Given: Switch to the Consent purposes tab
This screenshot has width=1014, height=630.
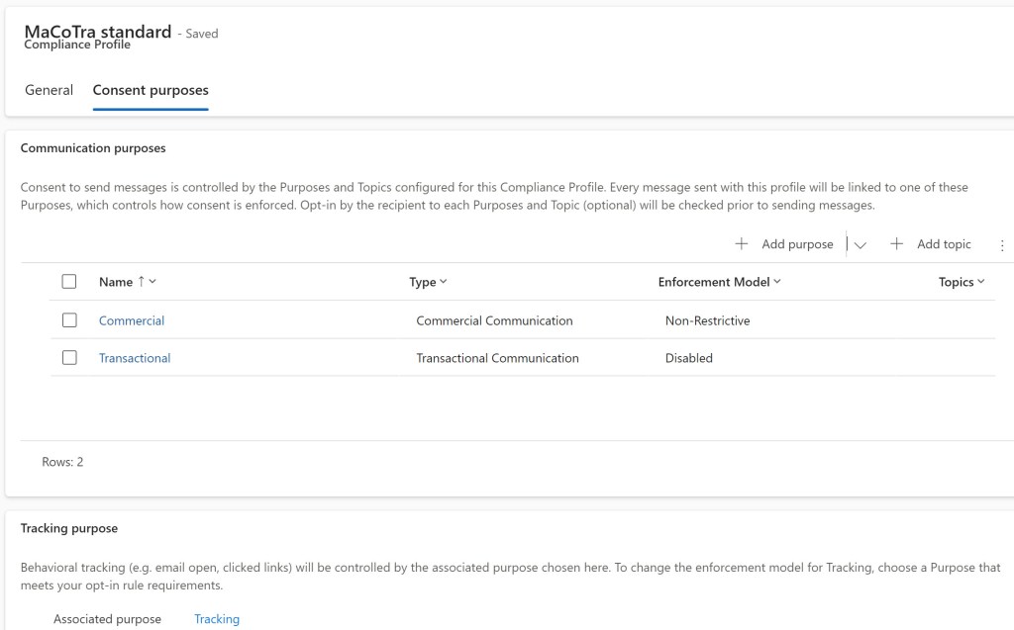Looking at the screenshot, I should pos(150,90).
